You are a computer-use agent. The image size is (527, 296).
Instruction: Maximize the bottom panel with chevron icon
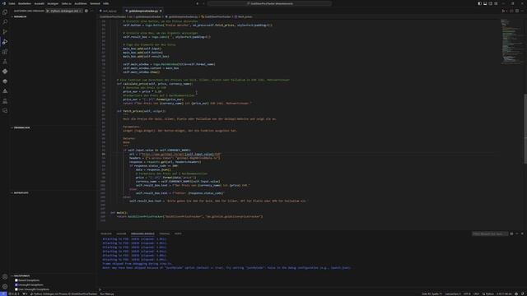(517, 234)
